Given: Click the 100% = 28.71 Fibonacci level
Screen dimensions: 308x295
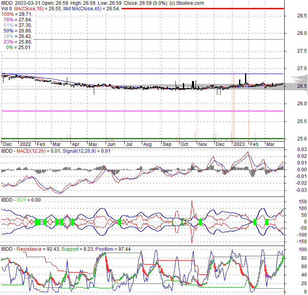Looking at the screenshot, I should [x=16, y=14].
